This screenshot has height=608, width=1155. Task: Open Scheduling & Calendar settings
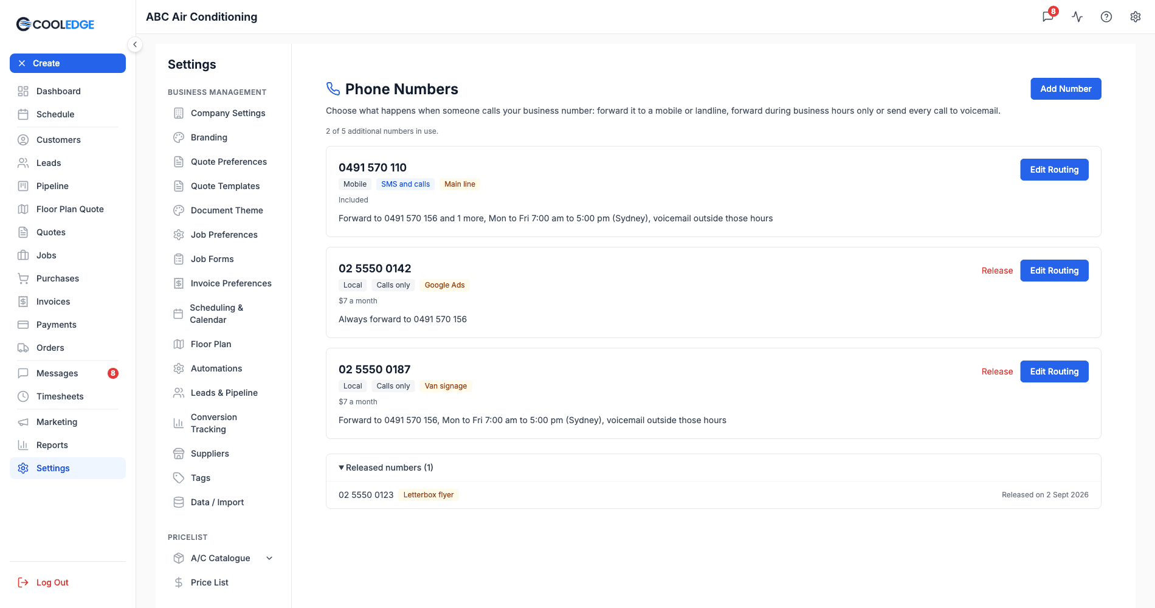223,314
